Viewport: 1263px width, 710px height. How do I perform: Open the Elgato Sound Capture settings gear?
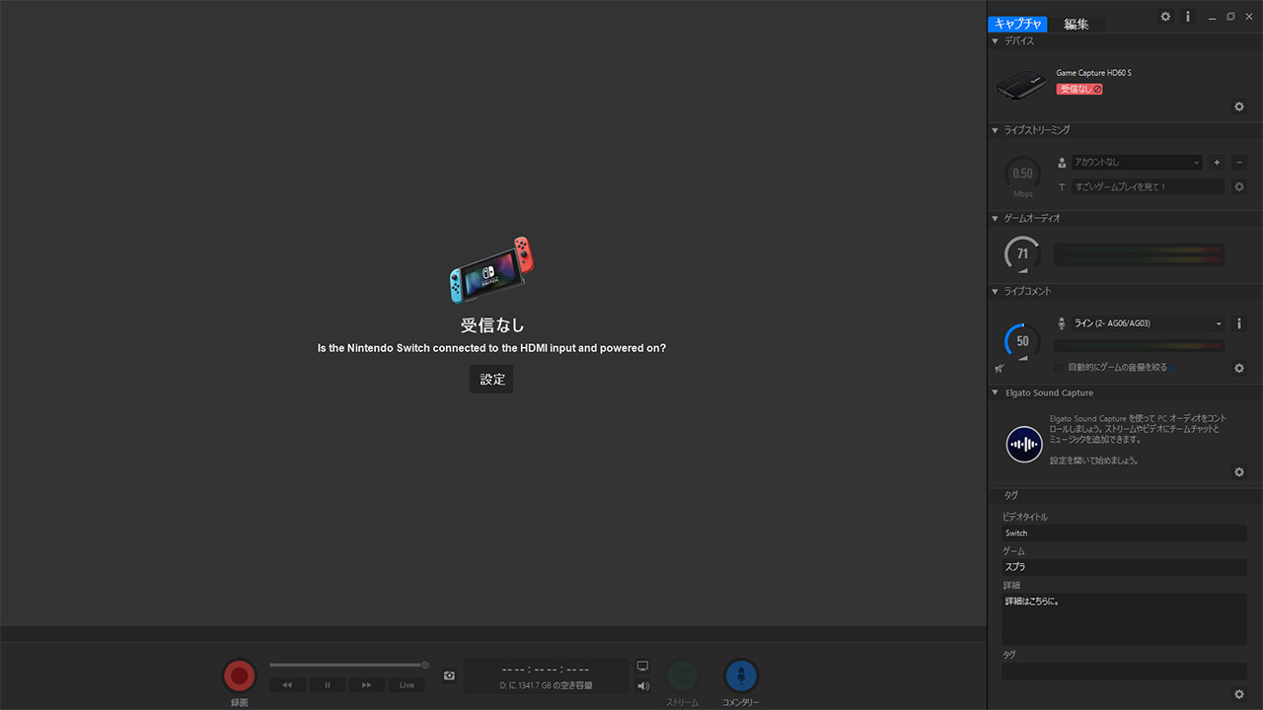point(1240,472)
